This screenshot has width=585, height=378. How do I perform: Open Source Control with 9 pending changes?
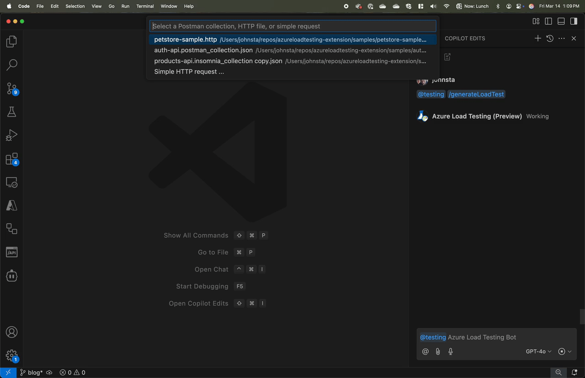11,89
